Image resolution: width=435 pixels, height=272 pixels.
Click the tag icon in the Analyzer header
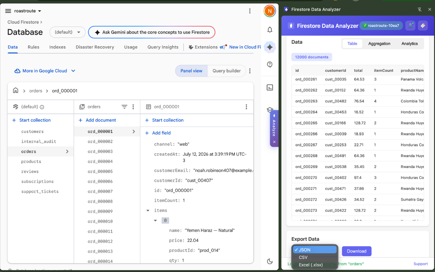click(x=423, y=26)
